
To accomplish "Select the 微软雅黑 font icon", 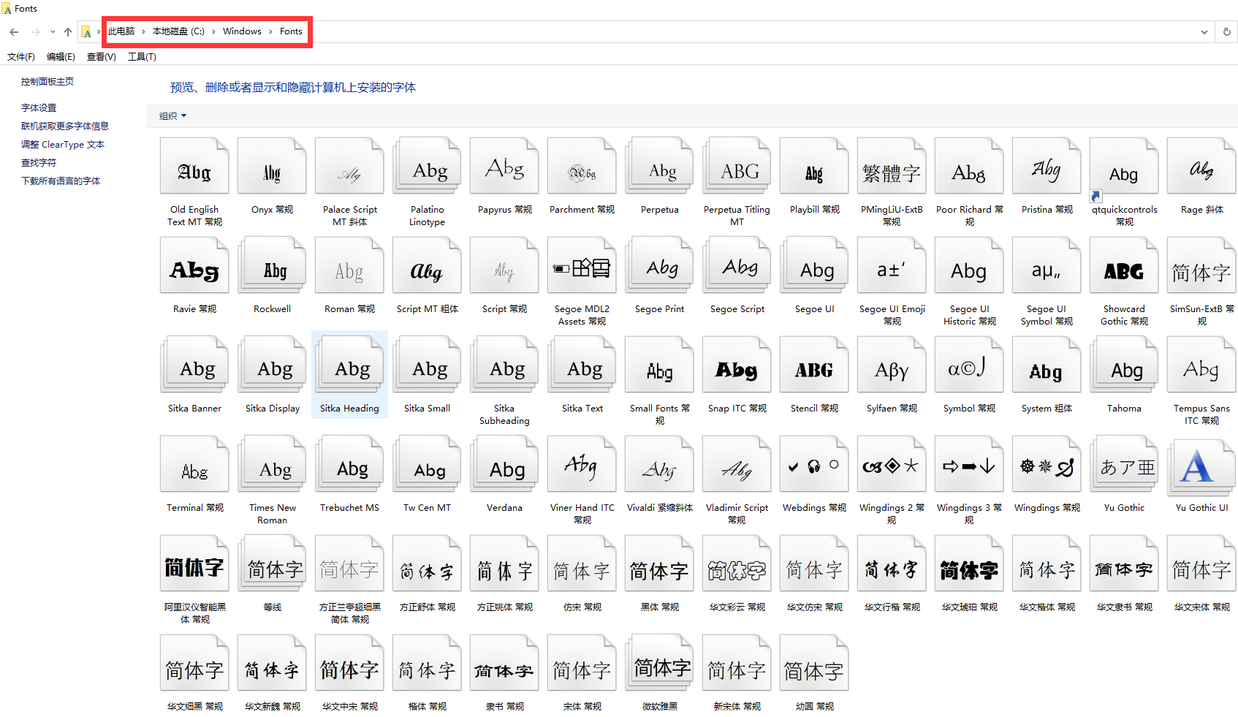I will pos(659,663).
